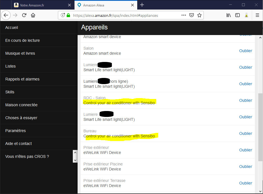Click the browser back arrow button

click(x=6, y=15)
